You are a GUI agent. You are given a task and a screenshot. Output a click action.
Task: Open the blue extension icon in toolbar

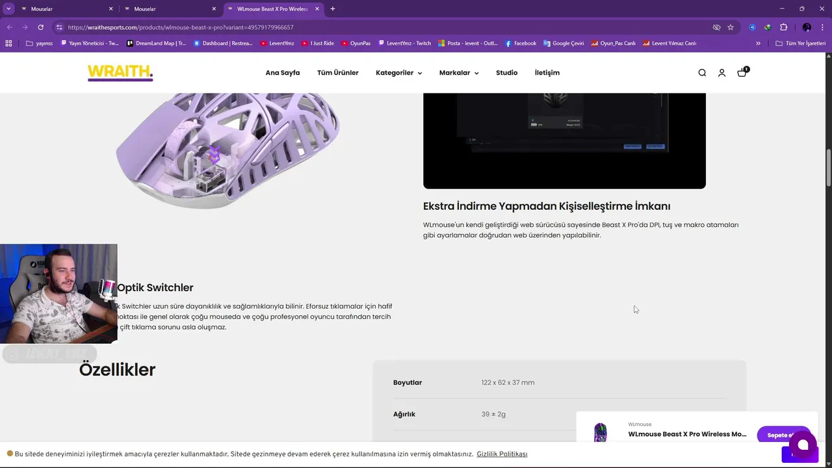(x=752, y=27)
